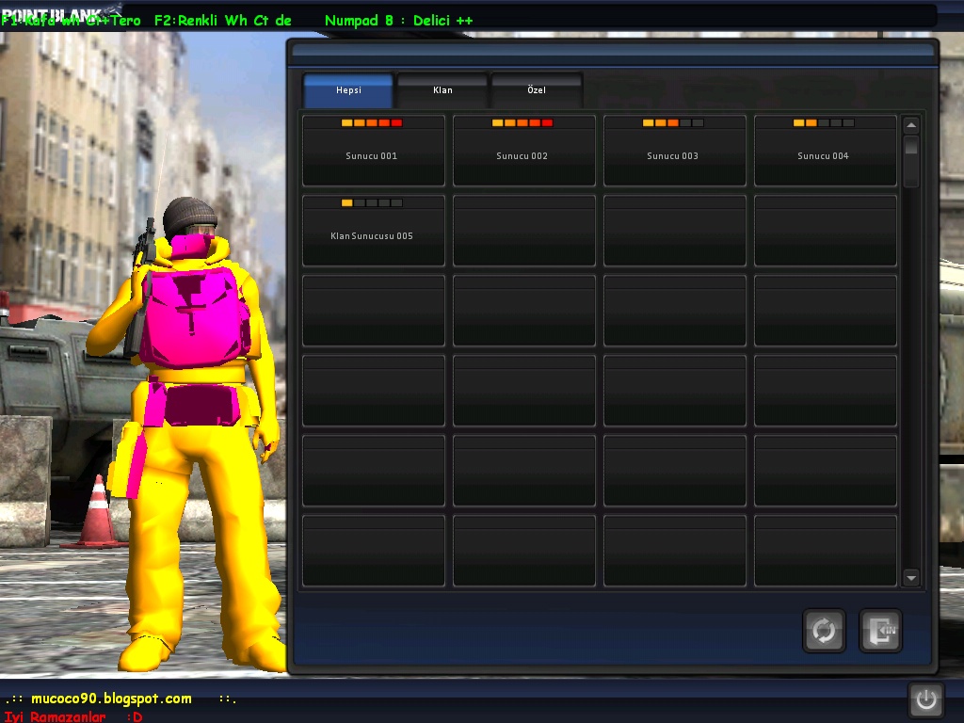Image resolution: width=964 pixels, height=723 pixels.
Task: Choose server Sunucu 002
Action: pos(524,151)
